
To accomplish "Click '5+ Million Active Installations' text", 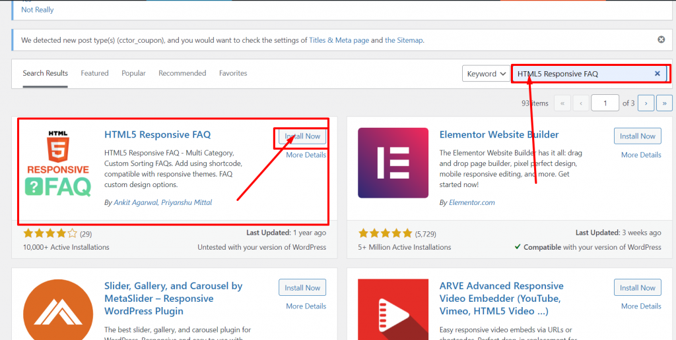I will click(405, 247).
